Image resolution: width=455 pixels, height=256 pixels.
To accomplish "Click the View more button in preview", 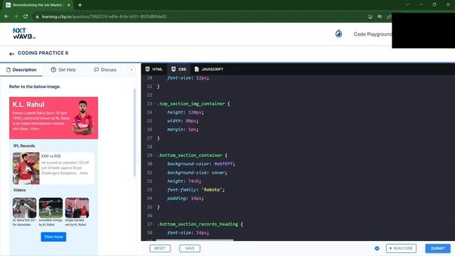I will click(x=53, y=237).
